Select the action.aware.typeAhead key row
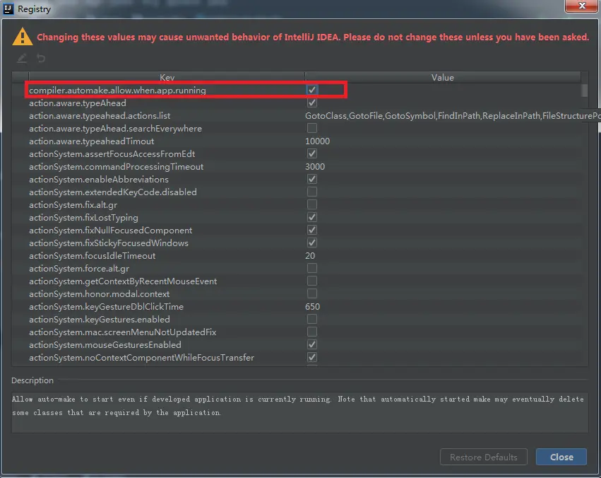The image size is (601, 478). [78, 103]
